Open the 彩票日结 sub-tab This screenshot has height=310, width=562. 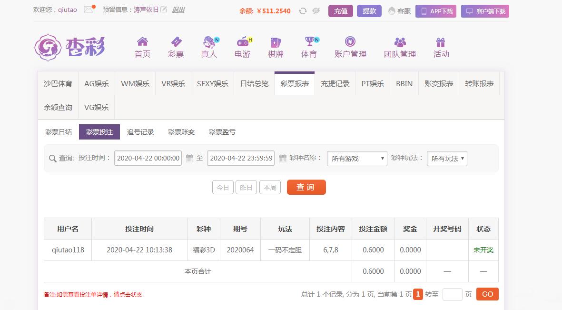[x=59, y=132]
